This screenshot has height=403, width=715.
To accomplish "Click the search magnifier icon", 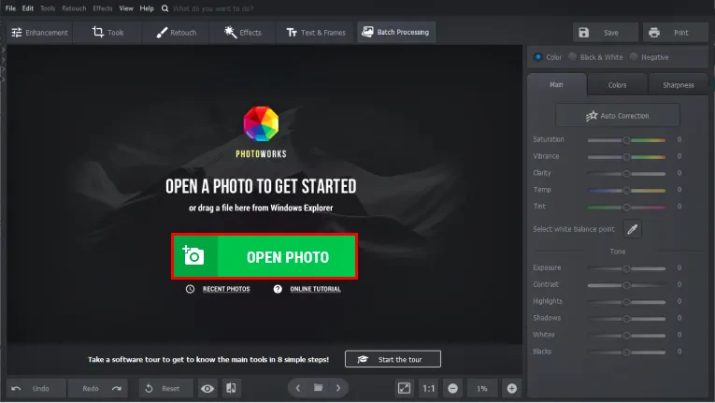I will click(x=164, y=8).
